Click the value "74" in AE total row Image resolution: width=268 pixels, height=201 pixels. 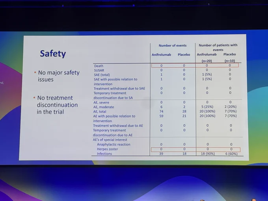(x=161, y=112)
